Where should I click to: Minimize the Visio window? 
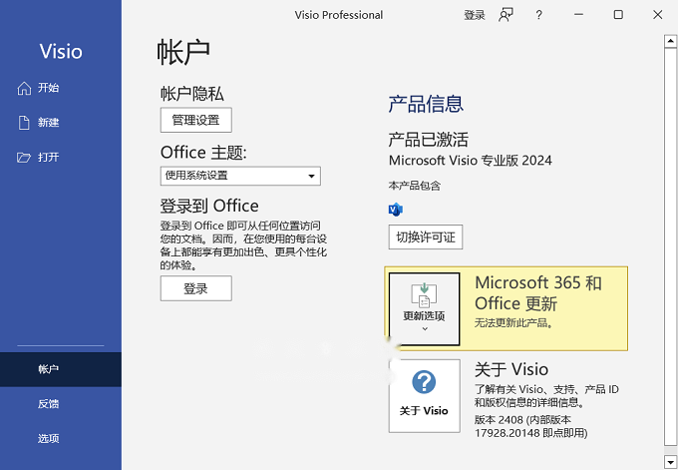point(578,15)
